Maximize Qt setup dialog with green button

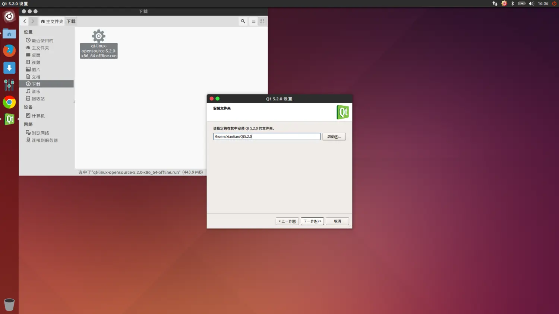[x=218, y=99]
